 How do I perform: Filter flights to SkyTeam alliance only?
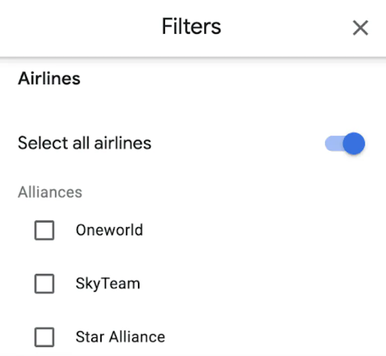44,284
